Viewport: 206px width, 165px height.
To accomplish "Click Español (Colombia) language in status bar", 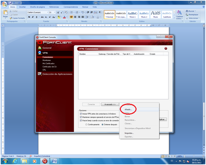I will pos(42,156).
